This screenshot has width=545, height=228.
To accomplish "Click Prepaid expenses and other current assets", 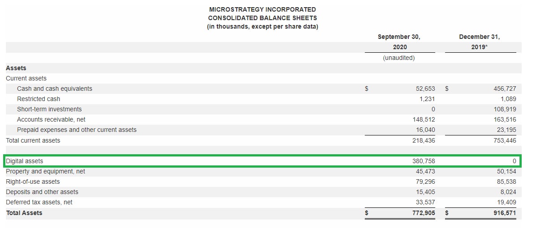I will click(77, 130).
